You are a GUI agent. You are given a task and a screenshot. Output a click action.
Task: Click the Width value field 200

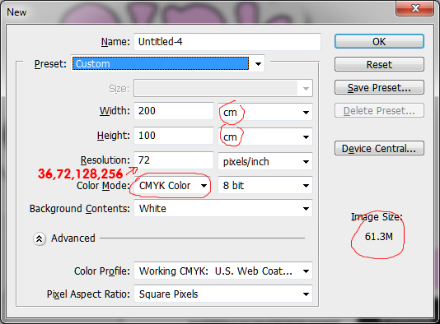[174, 111]
